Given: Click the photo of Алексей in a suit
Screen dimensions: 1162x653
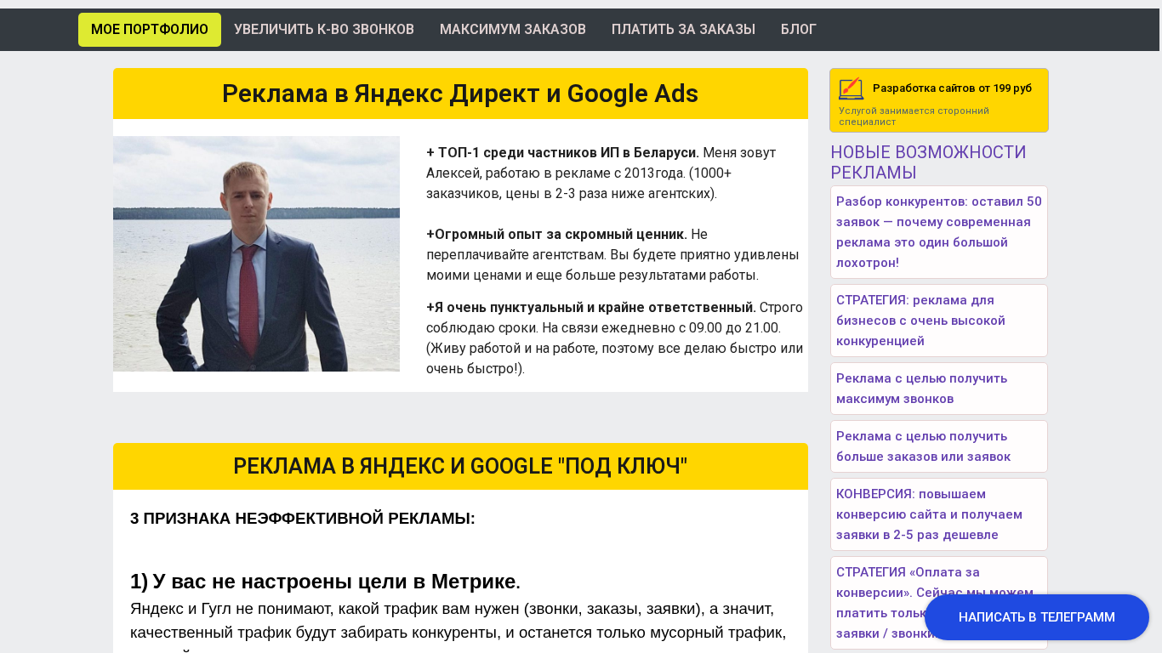Looking at the screenshot, I should tap(256, 253).
